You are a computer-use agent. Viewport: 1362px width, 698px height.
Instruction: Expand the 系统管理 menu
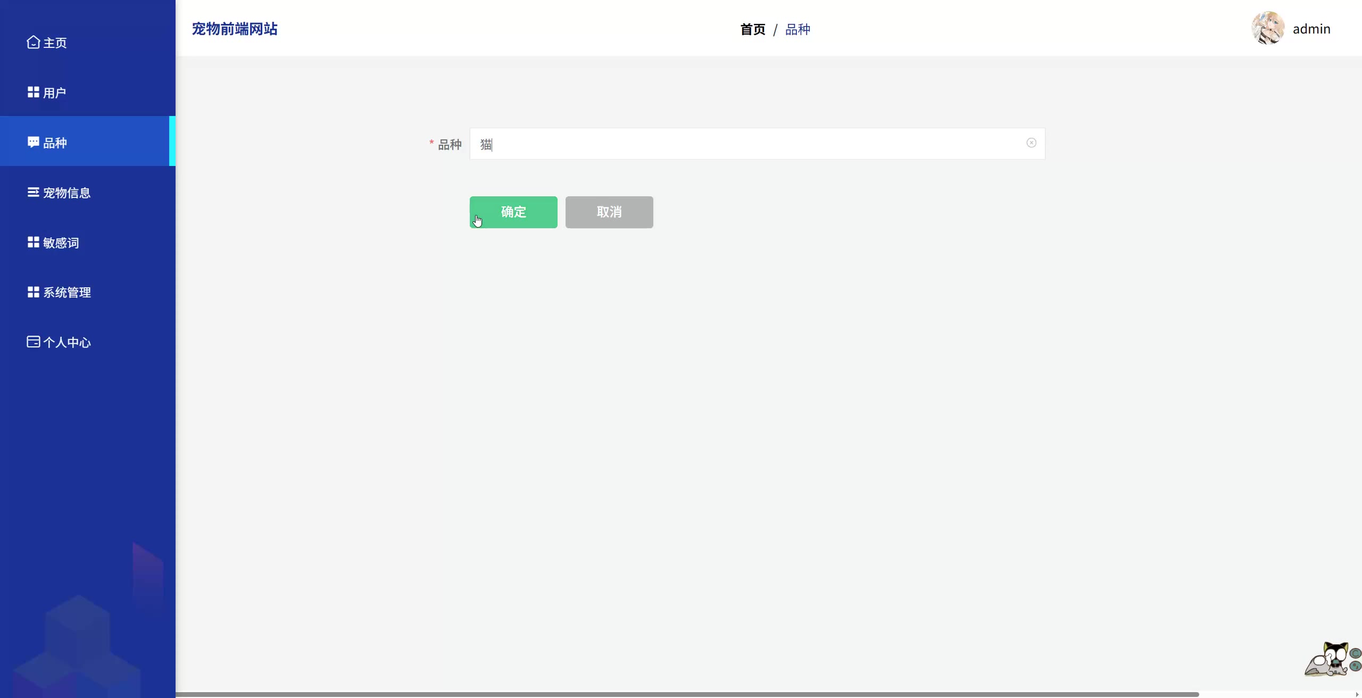click(x=67, y=292)
